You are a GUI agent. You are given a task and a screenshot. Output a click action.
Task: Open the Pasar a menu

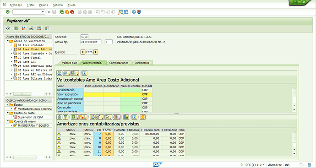[x=44, y=5]
